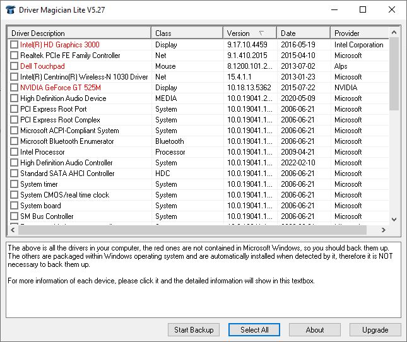This screenshot has height=342, width=407.
Task: Check the NVIDIA GeForce GT 525M checkbox
Action: [14, 88]
